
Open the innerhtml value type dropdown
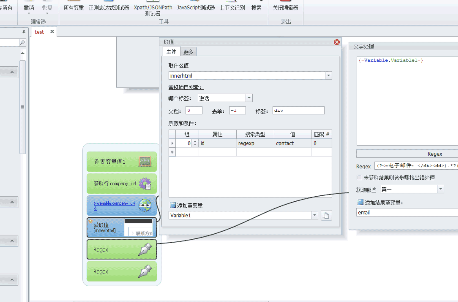pyautogui.click(x=328, y=76)
